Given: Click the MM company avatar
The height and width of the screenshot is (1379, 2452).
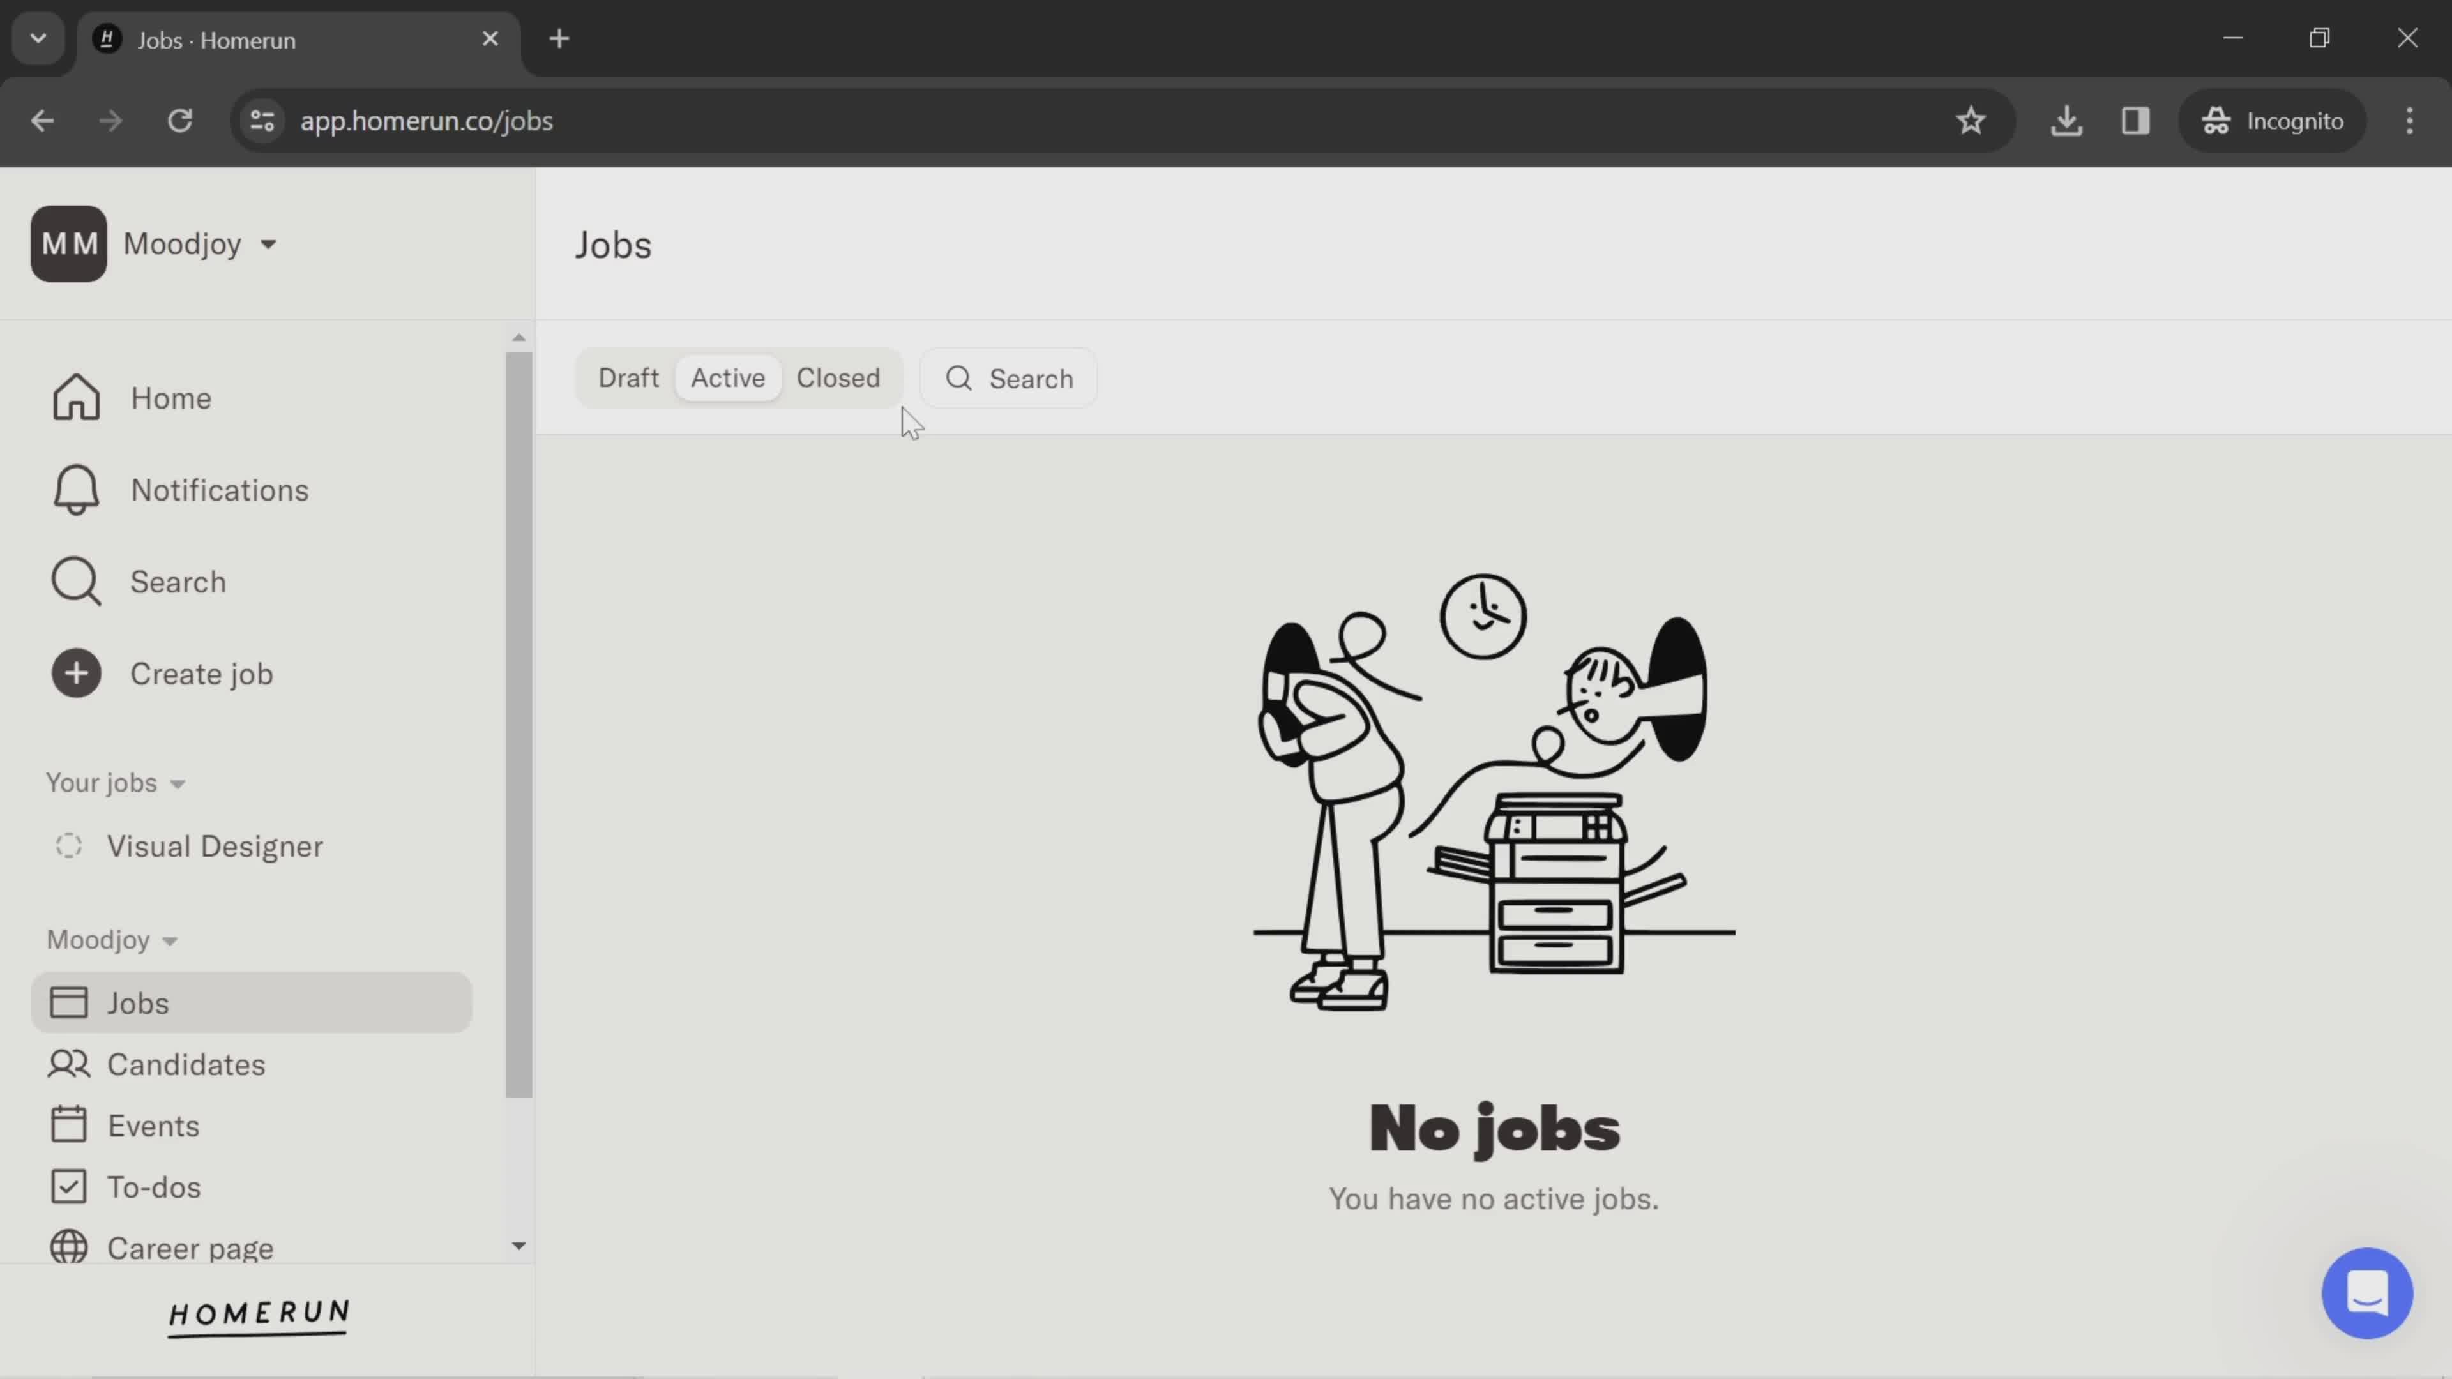Looking at the screenshot, I should pos(68,244).
